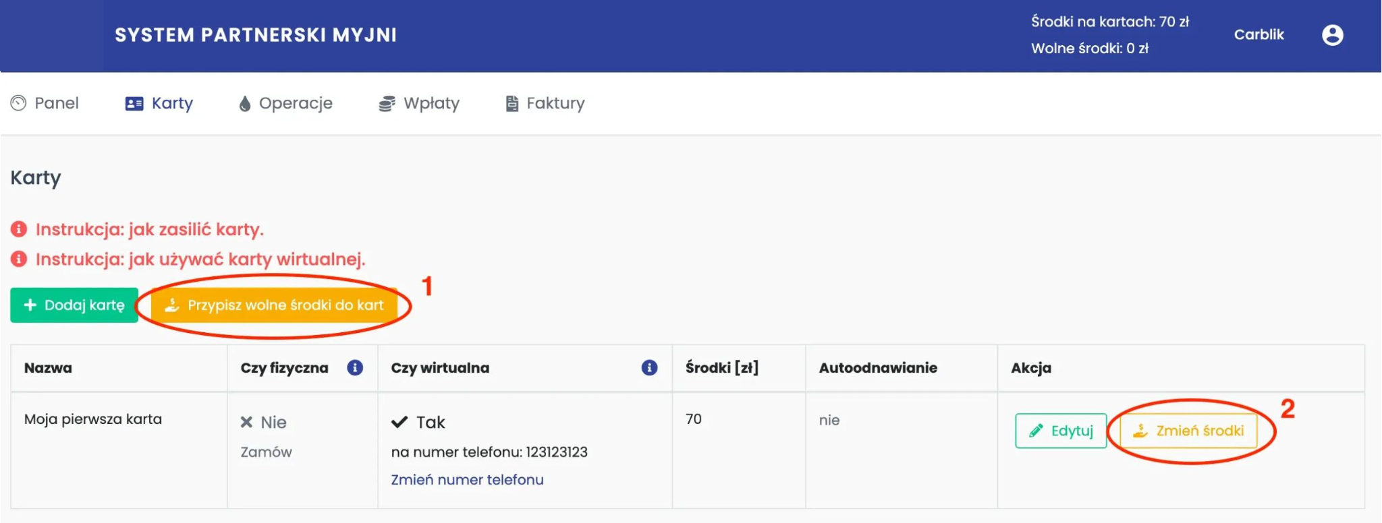Screen dimensions: 1382x523
Task: Click the info icon next to Czy fizyczna
Action: (x=355, y=368)
